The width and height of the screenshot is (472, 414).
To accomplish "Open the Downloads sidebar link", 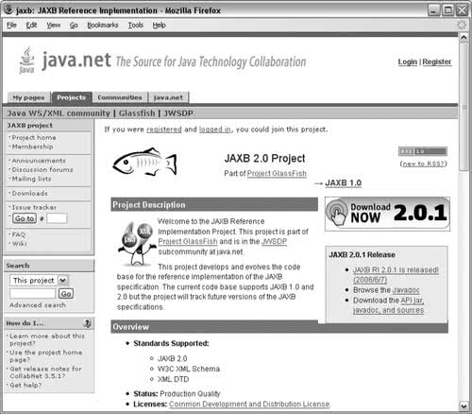I will pyautogui.click(x=29, y=194).
